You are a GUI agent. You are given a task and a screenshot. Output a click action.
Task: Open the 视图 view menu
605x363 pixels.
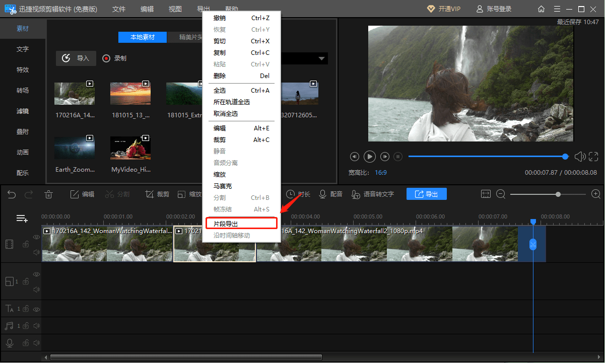tap(175, 9)
